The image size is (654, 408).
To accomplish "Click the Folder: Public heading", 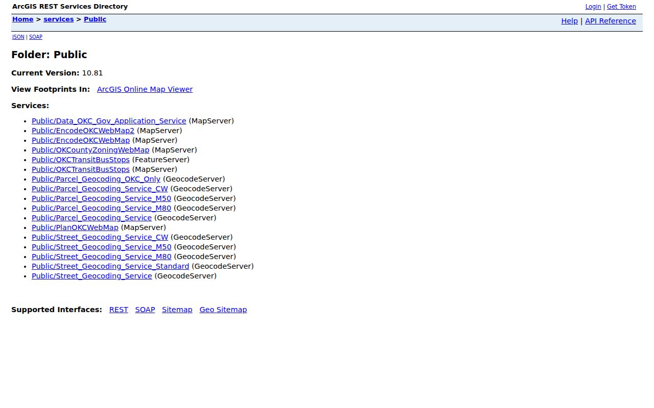I will 49,55.
